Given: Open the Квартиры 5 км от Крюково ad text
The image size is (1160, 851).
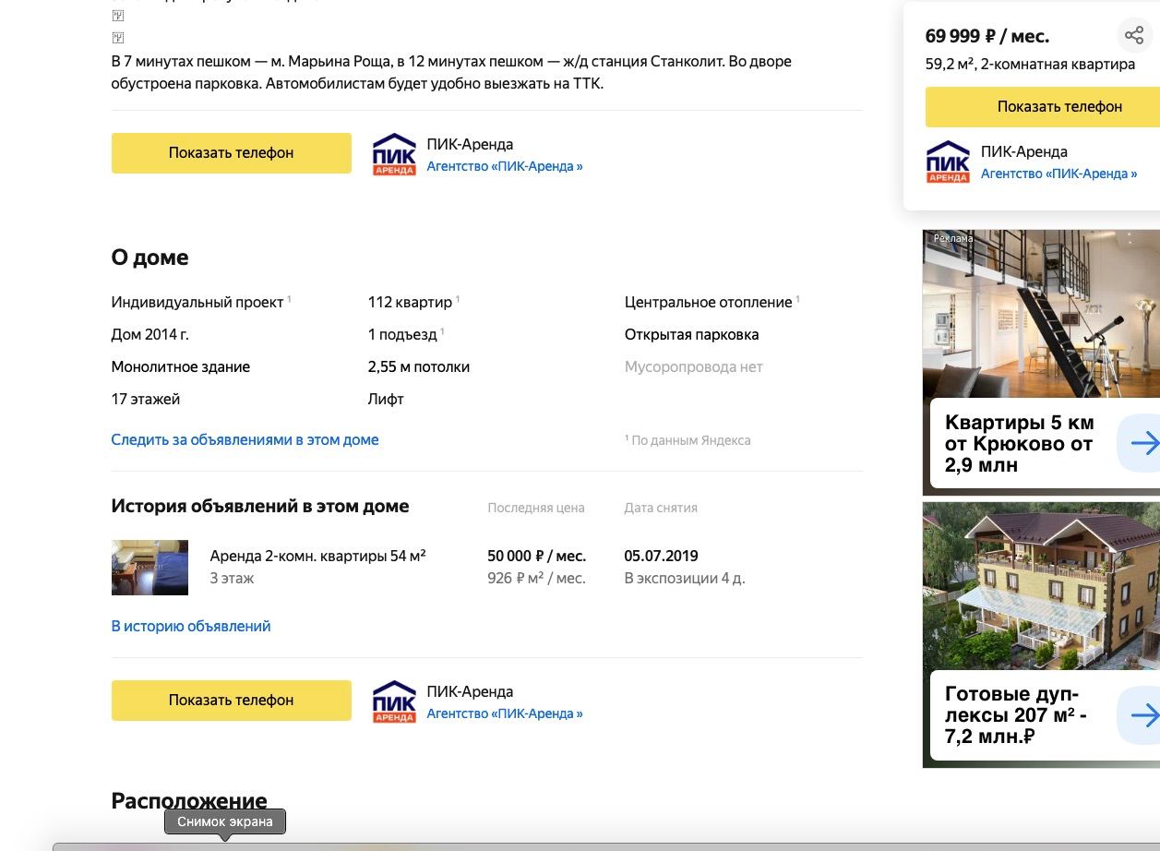Looking at the screenshot, I should 1019,444.
